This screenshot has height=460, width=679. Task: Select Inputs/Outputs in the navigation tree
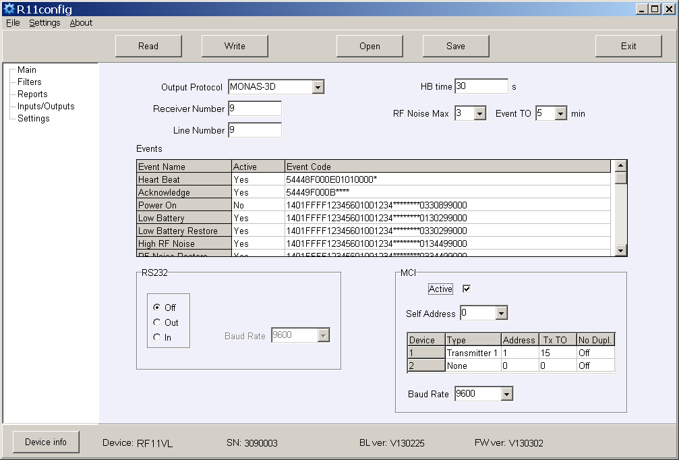click(46, 106)
